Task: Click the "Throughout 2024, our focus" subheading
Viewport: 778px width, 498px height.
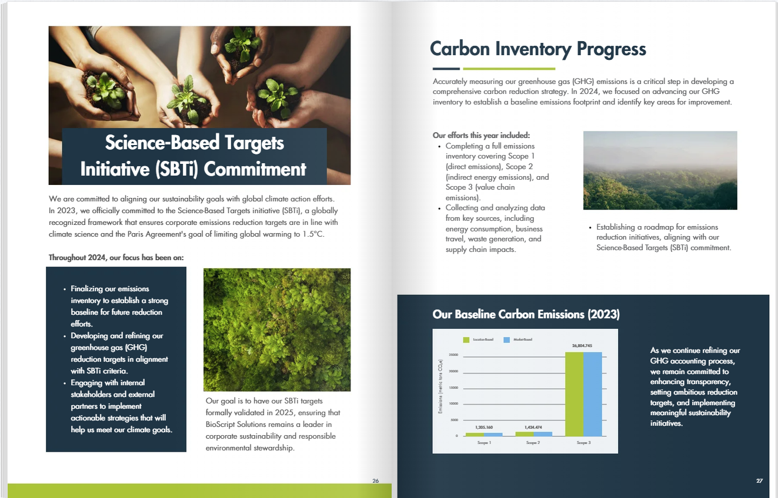Action: click(116, 257)
